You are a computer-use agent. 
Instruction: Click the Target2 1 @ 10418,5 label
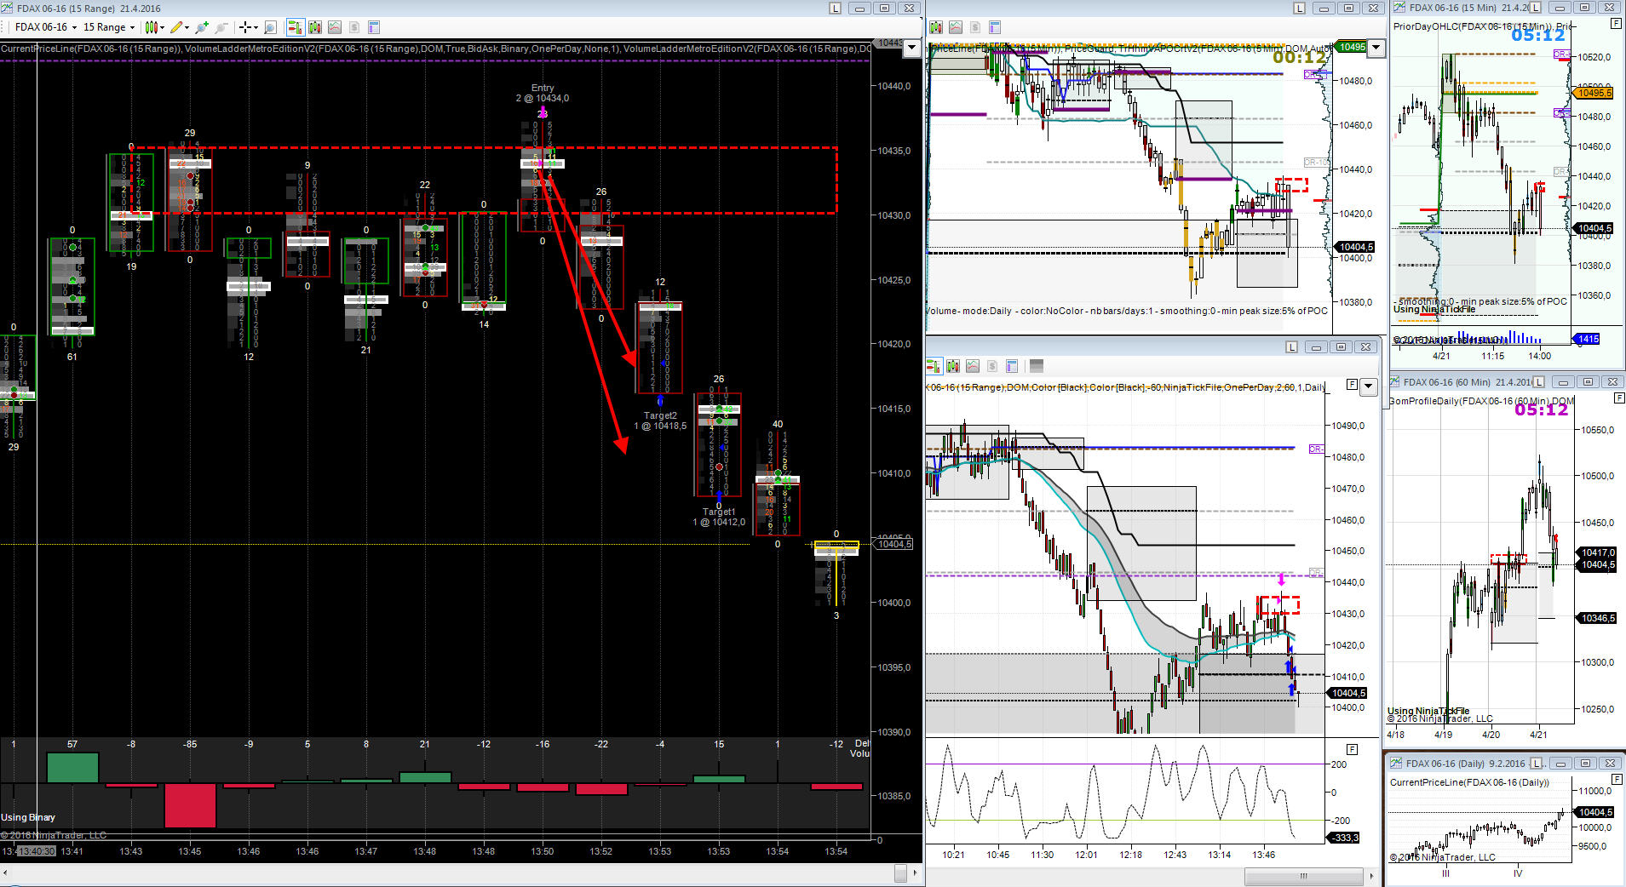(660, 421)
